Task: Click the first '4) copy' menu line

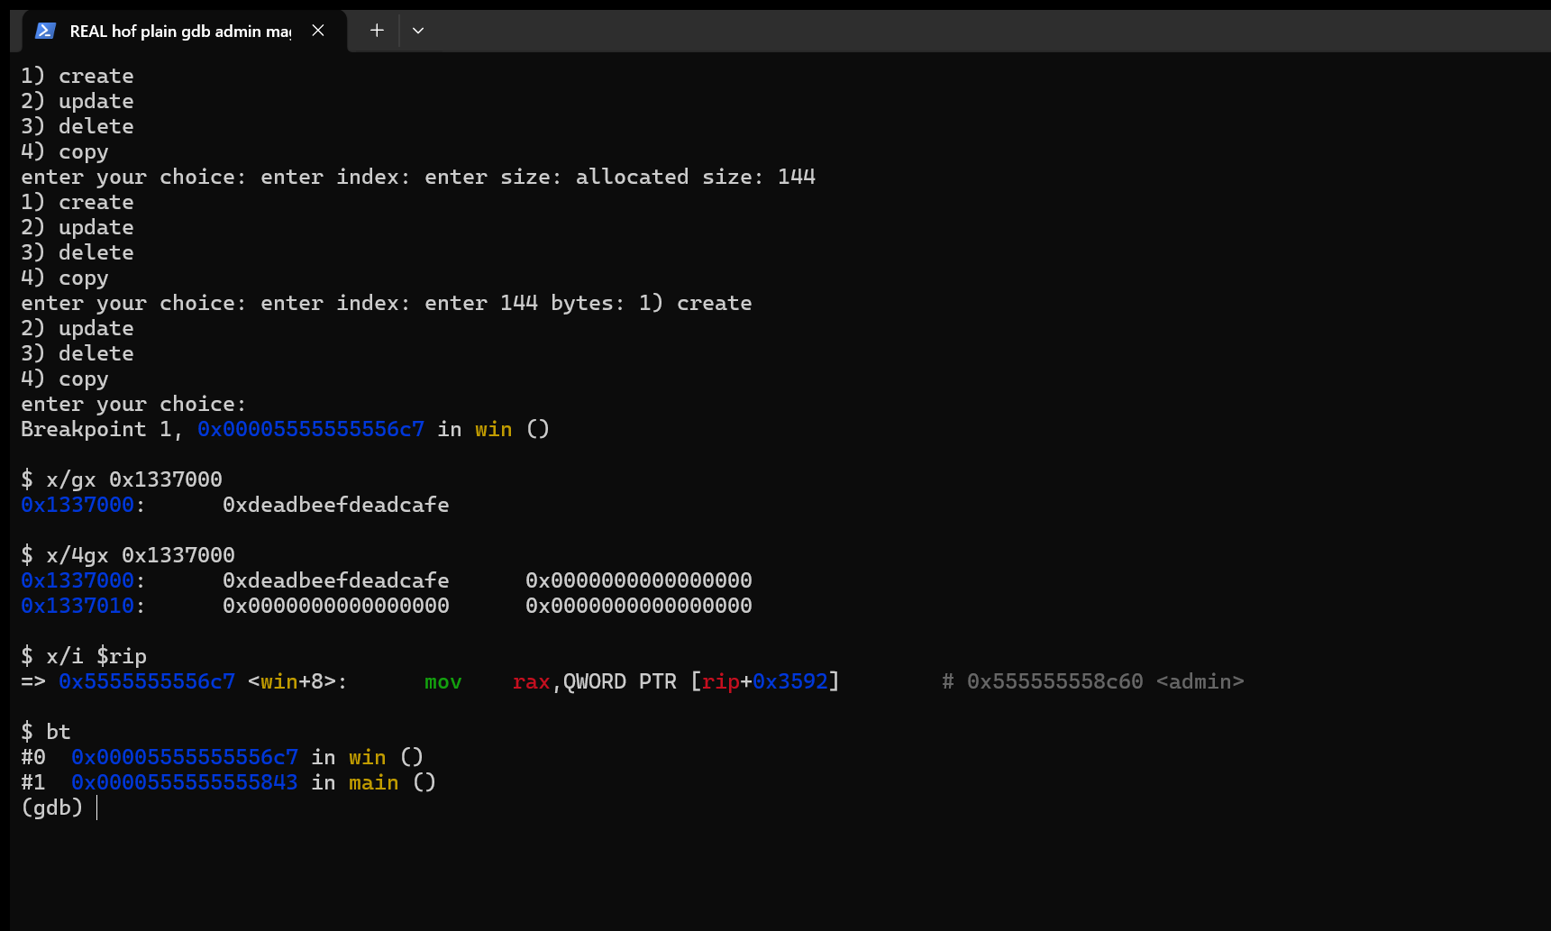Action: point(65,151)
